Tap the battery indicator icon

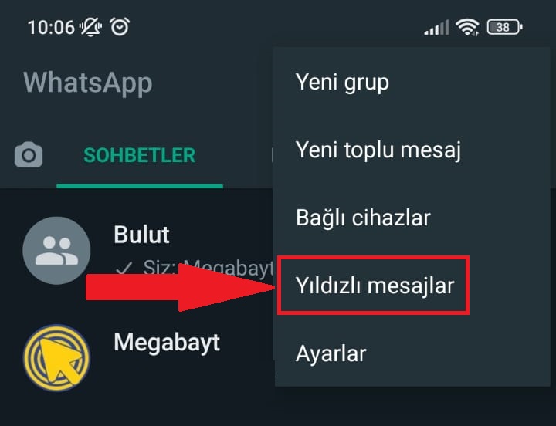pos(504,27)
